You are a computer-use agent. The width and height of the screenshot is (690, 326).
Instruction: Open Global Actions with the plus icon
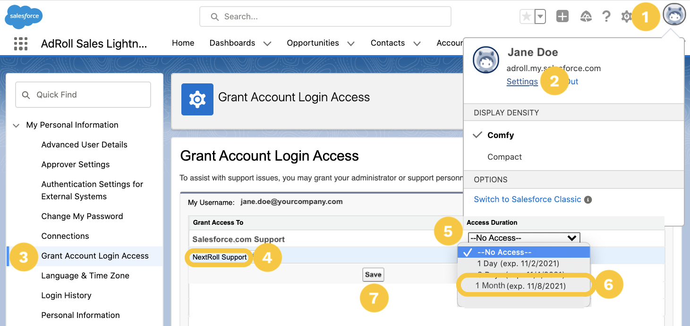(x=562, y=16)
